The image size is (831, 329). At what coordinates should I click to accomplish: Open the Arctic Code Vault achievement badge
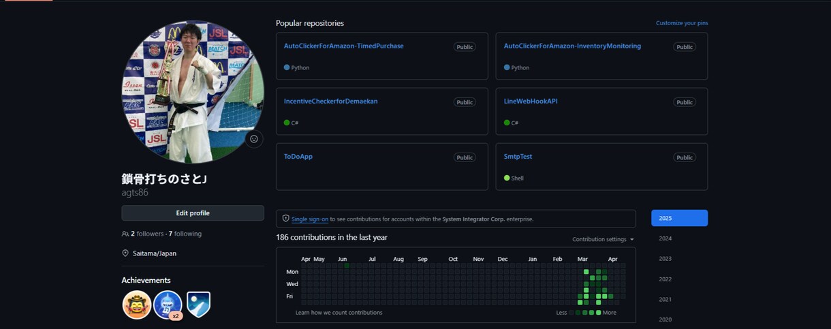(x=198, y=304)
